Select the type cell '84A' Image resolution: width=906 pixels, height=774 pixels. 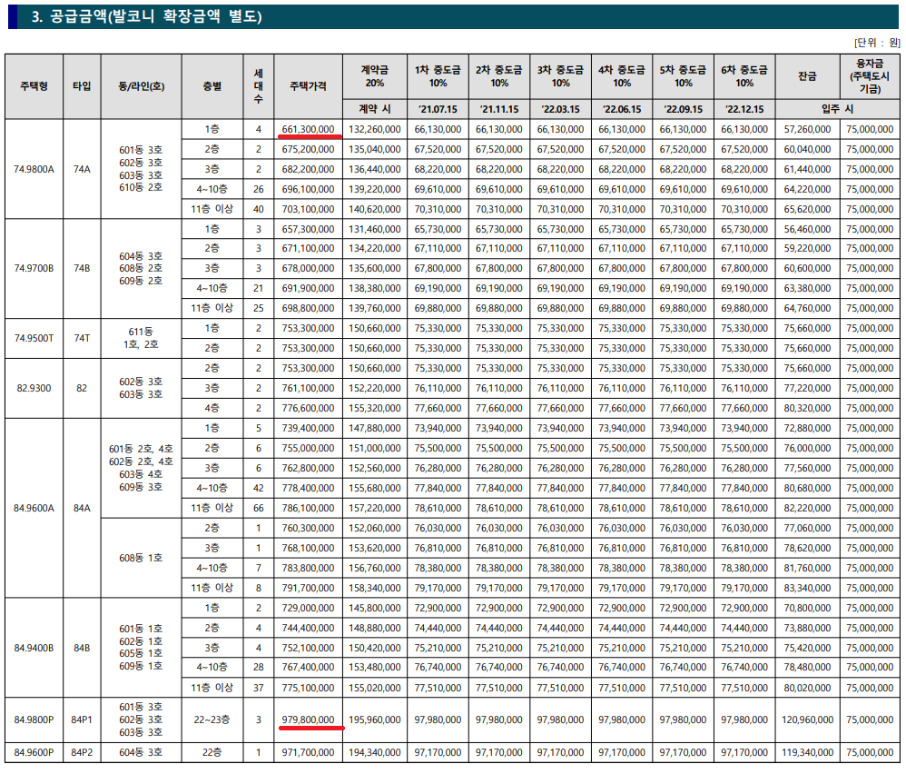[82, 508]
